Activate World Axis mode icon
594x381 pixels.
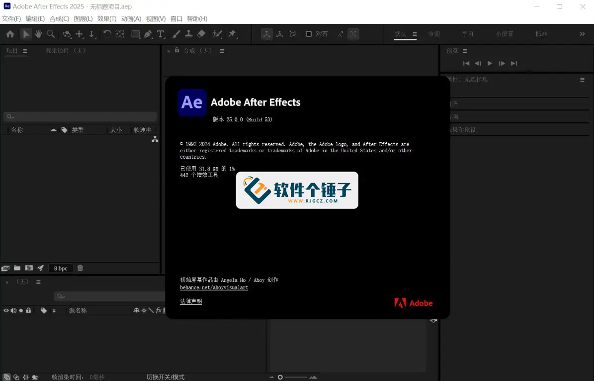click(x=279, y=34)
